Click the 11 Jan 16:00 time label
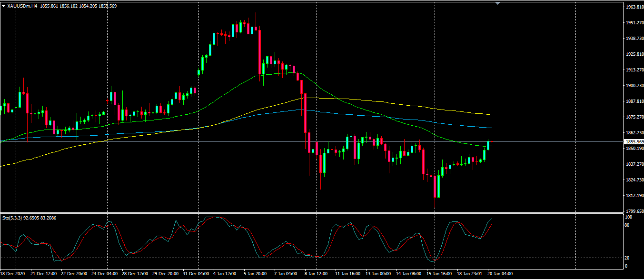This screenshot has height=280, width=644. point(347,274)
